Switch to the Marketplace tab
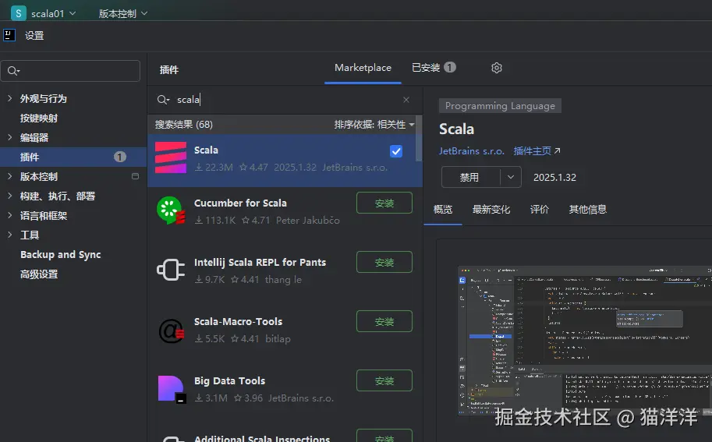Screen dimensions: 712x442 click(x=363, y=68)
